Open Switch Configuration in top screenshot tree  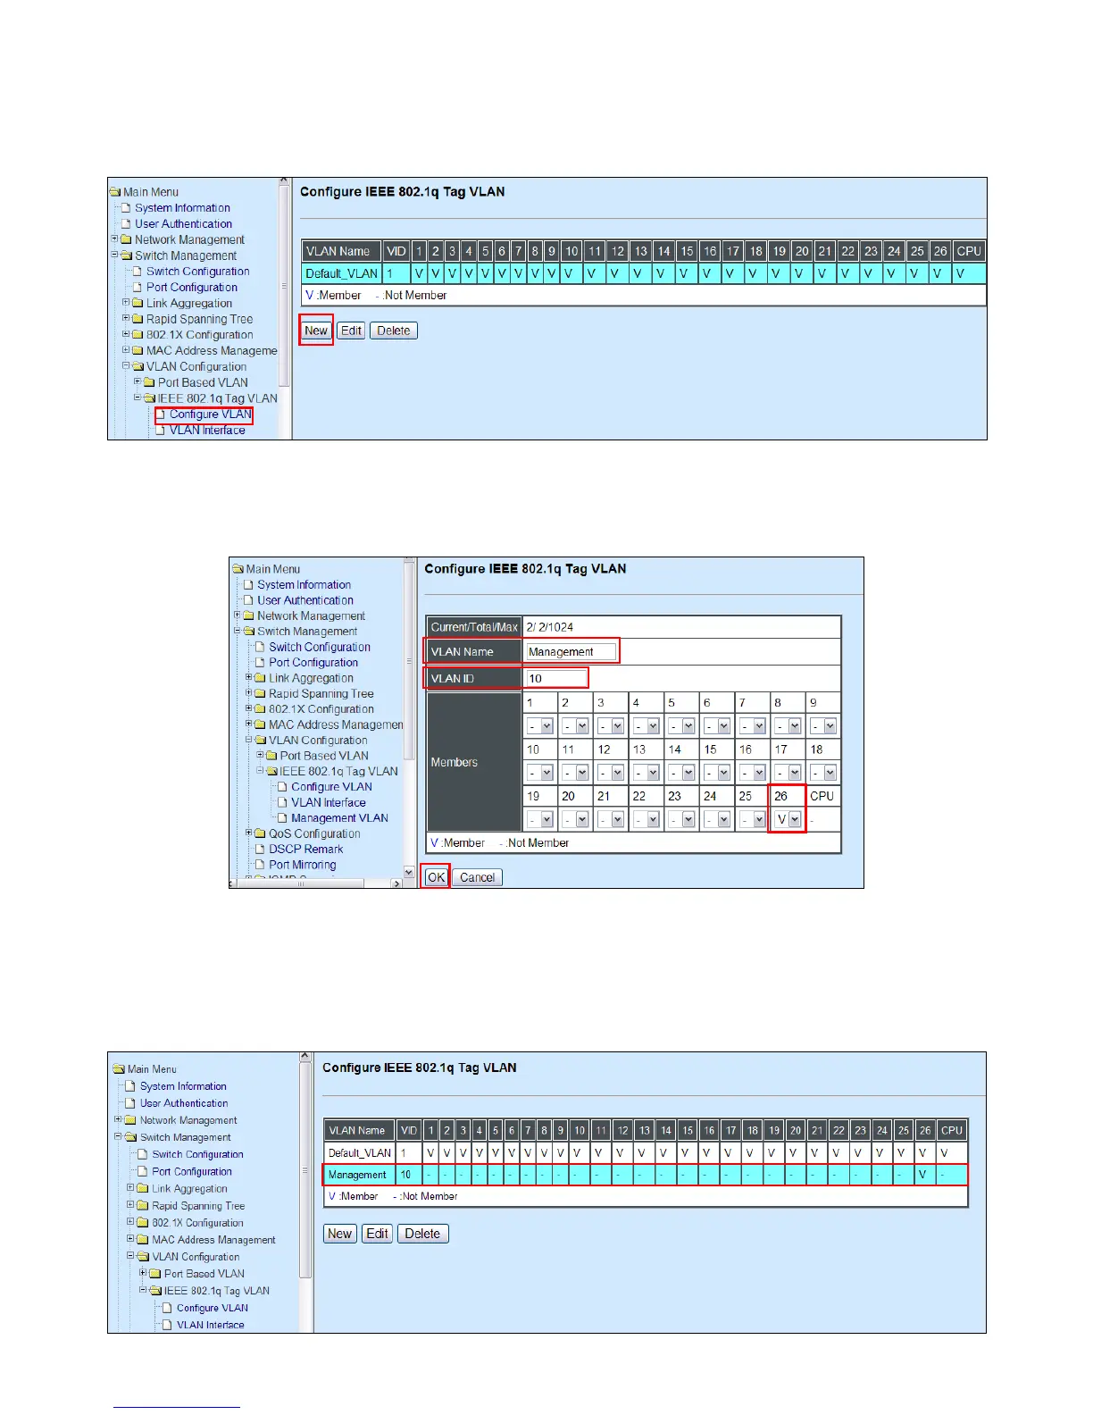coord(198,272)
